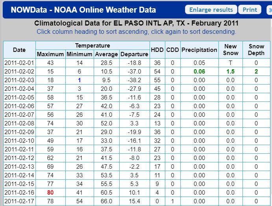The width and height of the screenshot is (272, 206).
Task: Sort by Precipitation column
Action: [x=200, y=50]
